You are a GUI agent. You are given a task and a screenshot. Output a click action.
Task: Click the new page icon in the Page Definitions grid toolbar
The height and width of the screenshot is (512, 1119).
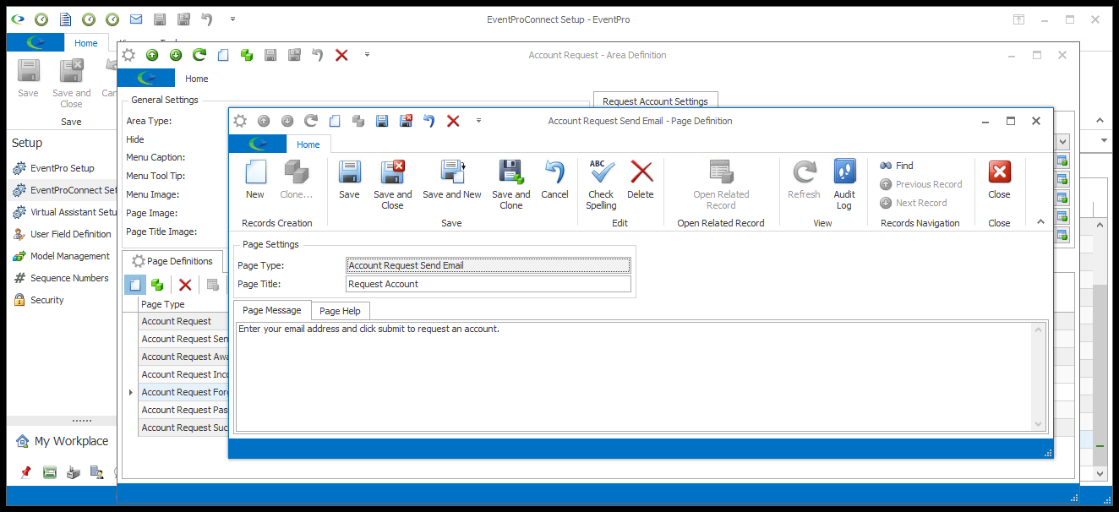click(x=134, y=285)
